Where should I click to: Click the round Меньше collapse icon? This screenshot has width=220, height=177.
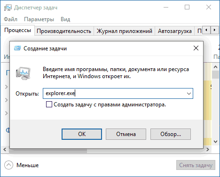pos(8,165)
